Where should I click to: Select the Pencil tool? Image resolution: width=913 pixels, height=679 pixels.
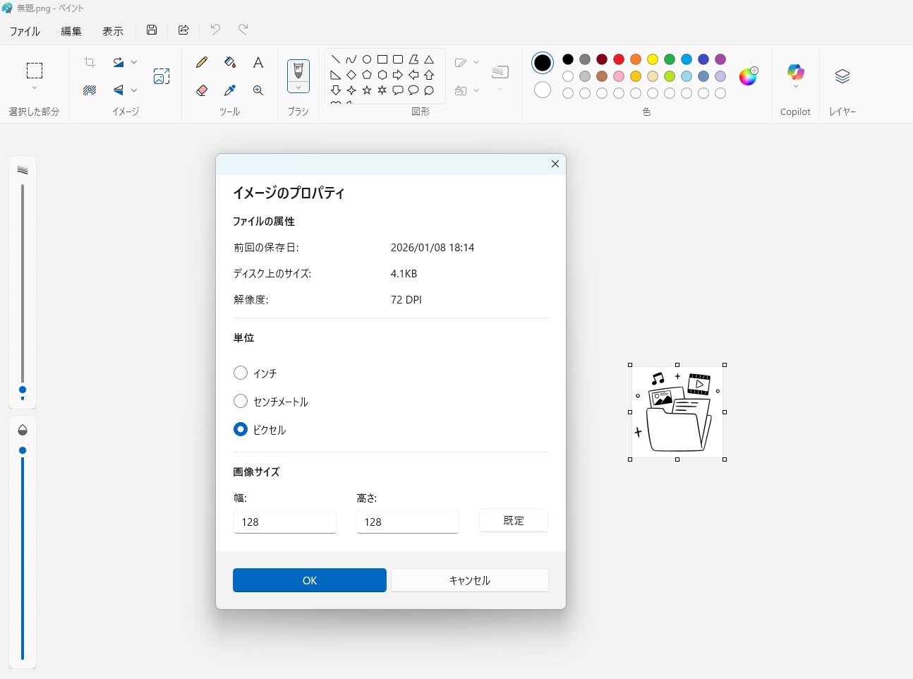click(x=202, y=62)
